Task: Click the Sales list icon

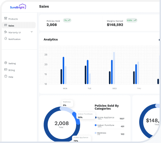Action: (x=6, y=25)
